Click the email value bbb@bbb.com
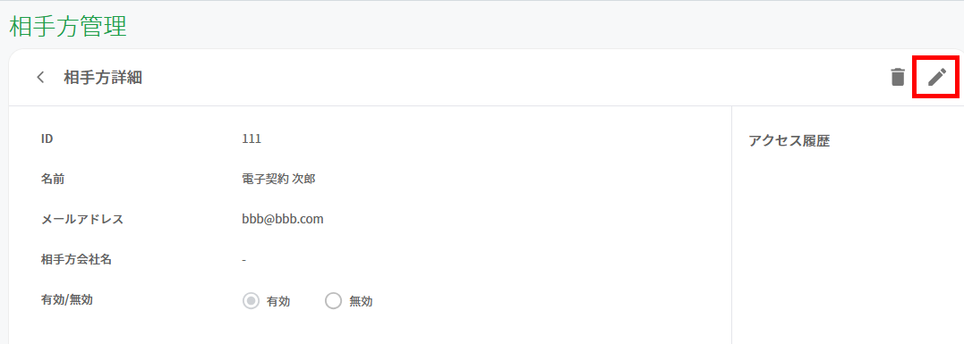The width and height of the screenshot is (964, 344). coord(283,220)
